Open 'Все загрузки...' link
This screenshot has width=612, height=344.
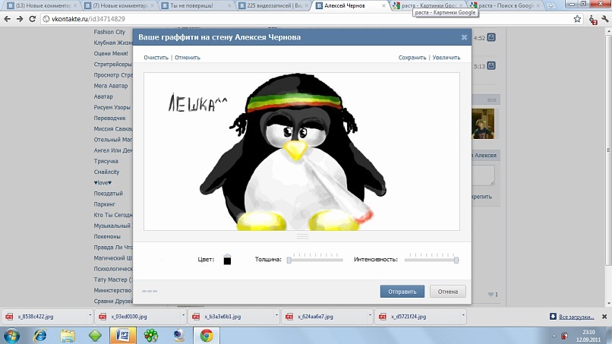coord(576,317)
